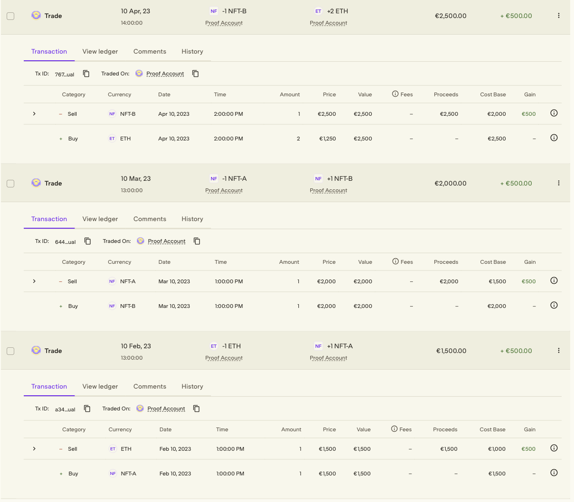Copy Traded On account in 10 Apr trade

pos(196,74)
